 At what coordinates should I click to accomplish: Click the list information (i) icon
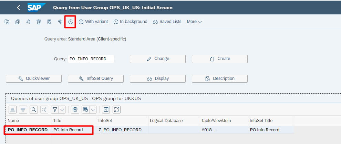[106, 110]
